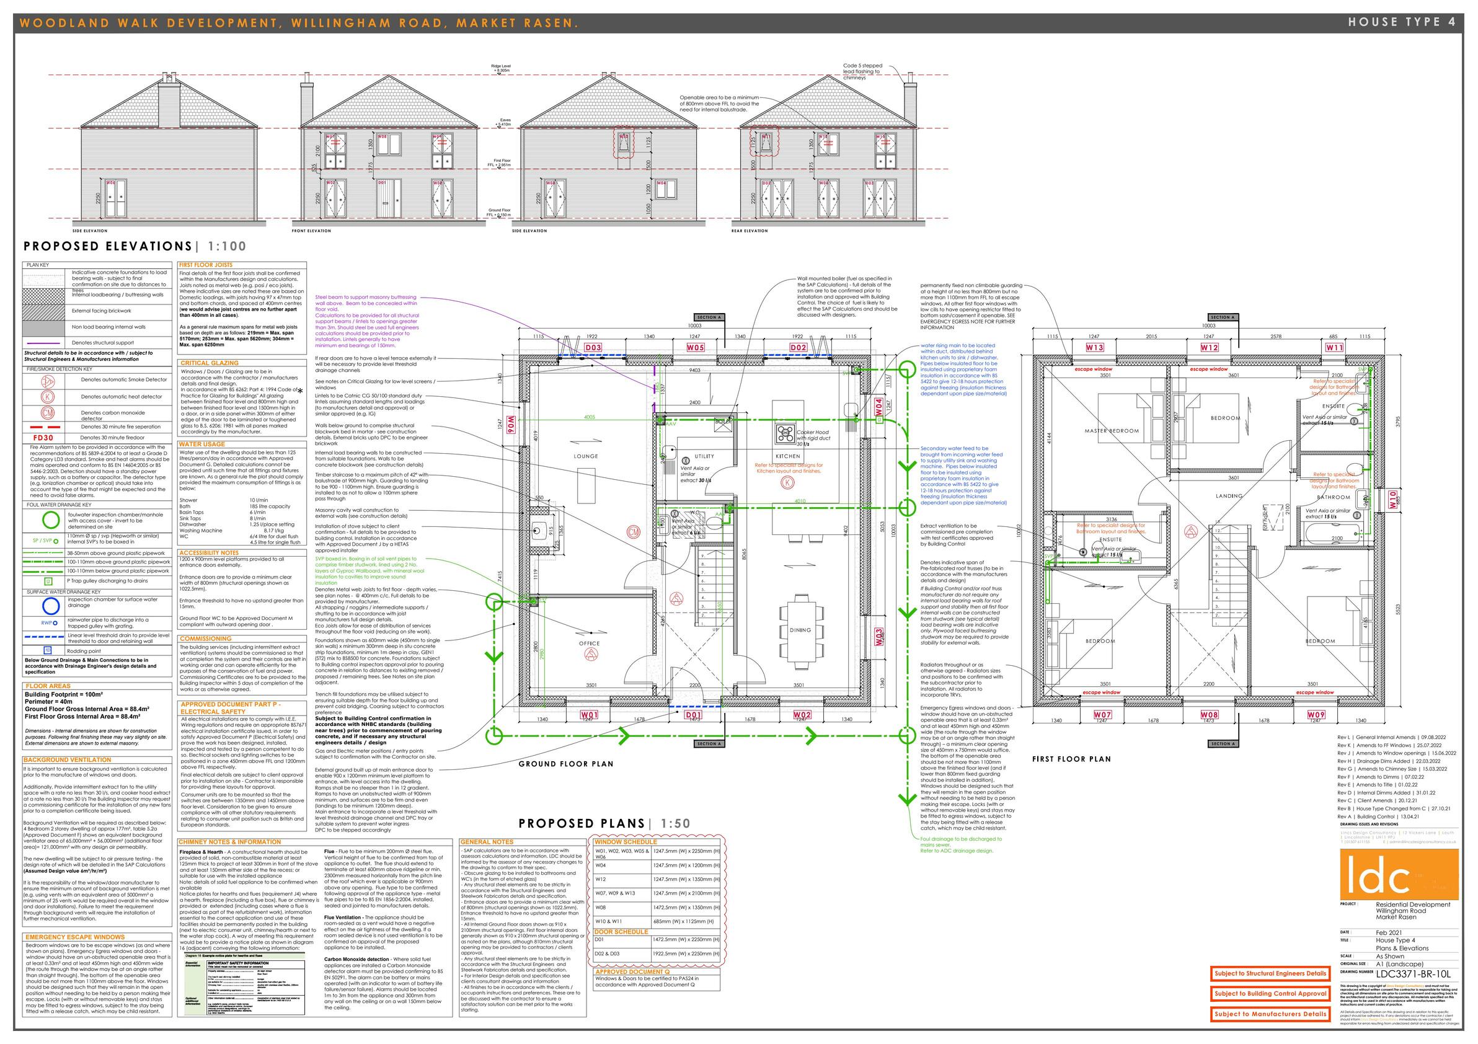
Task: Click the 'OFFICE' room label
Action: click(x=589, y=643)
